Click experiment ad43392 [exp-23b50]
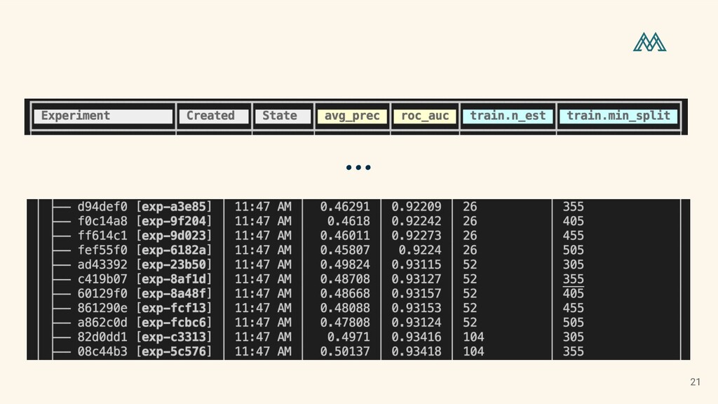This screenshot has height=404, width=718. click(144, 264)
